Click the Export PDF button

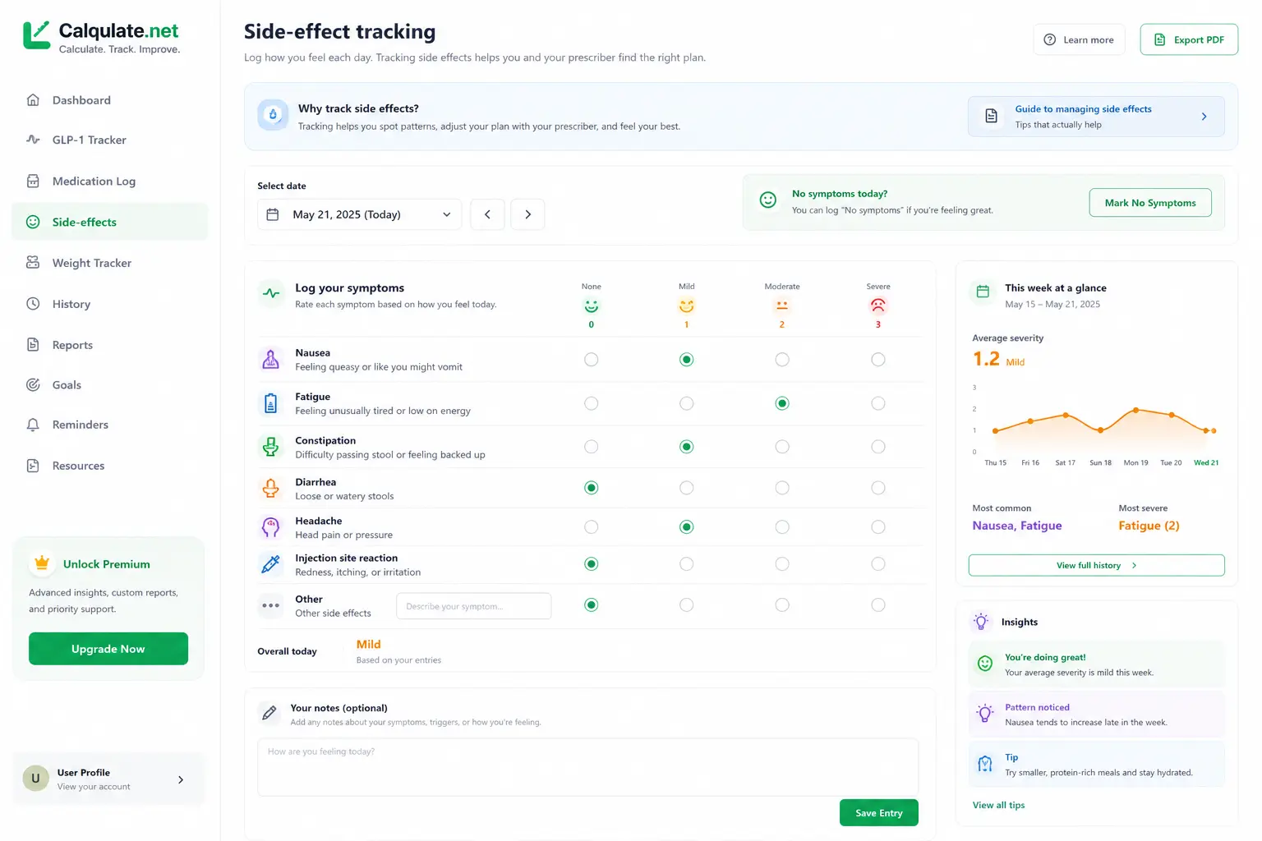[1189, 39]
